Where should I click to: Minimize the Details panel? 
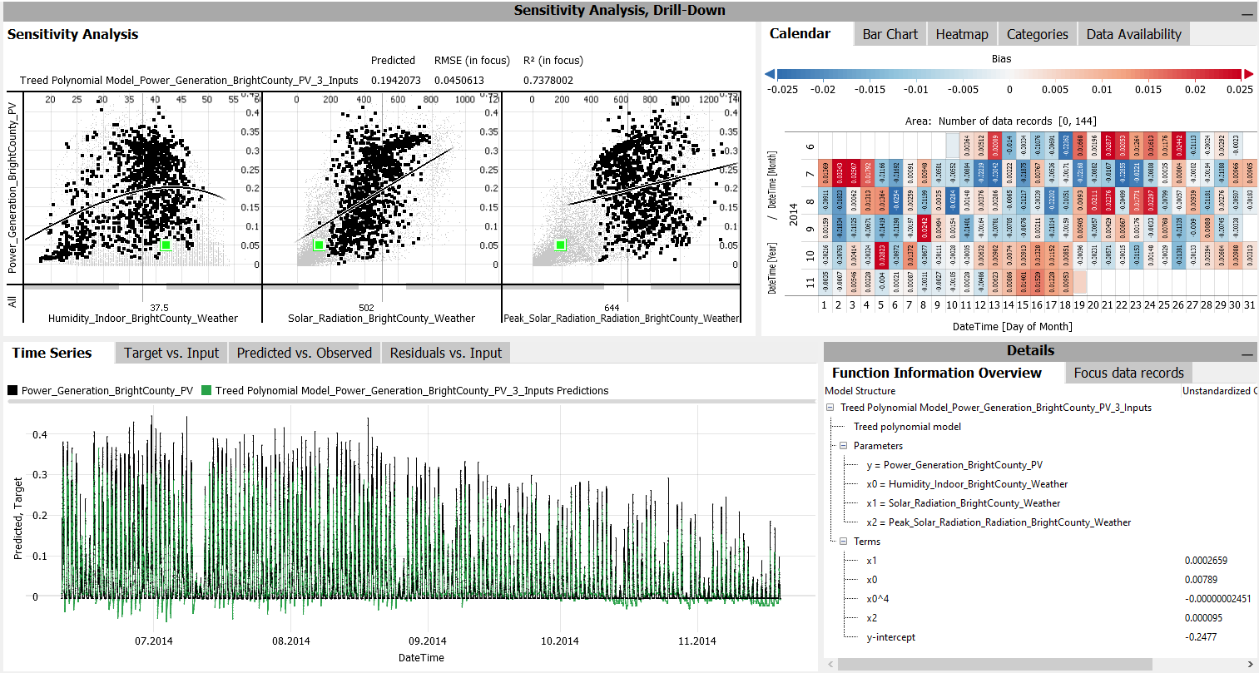click(1247, 354)
